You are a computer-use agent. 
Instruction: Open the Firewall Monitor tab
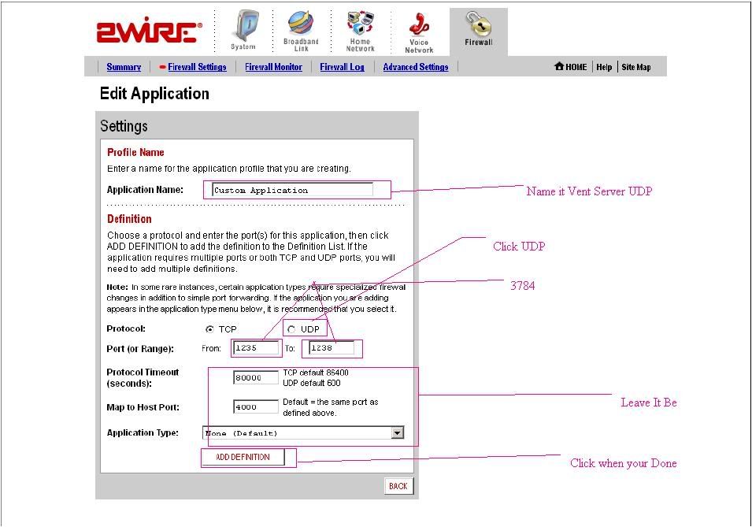[x=273, y=67]
